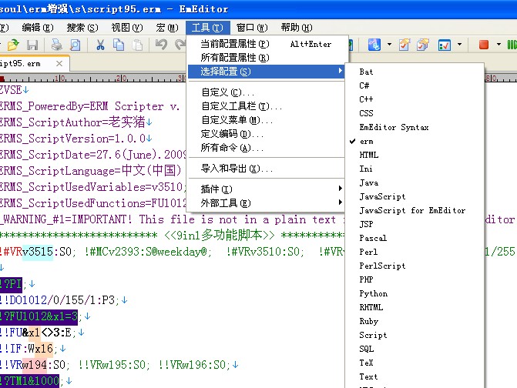
Task: Choose 所有配置属性(R) menu entry
Action: (x=266, y=58)
